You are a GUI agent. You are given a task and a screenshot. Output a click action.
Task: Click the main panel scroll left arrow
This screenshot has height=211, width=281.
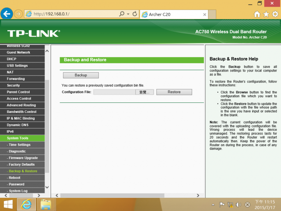click(x=57, y=195)
